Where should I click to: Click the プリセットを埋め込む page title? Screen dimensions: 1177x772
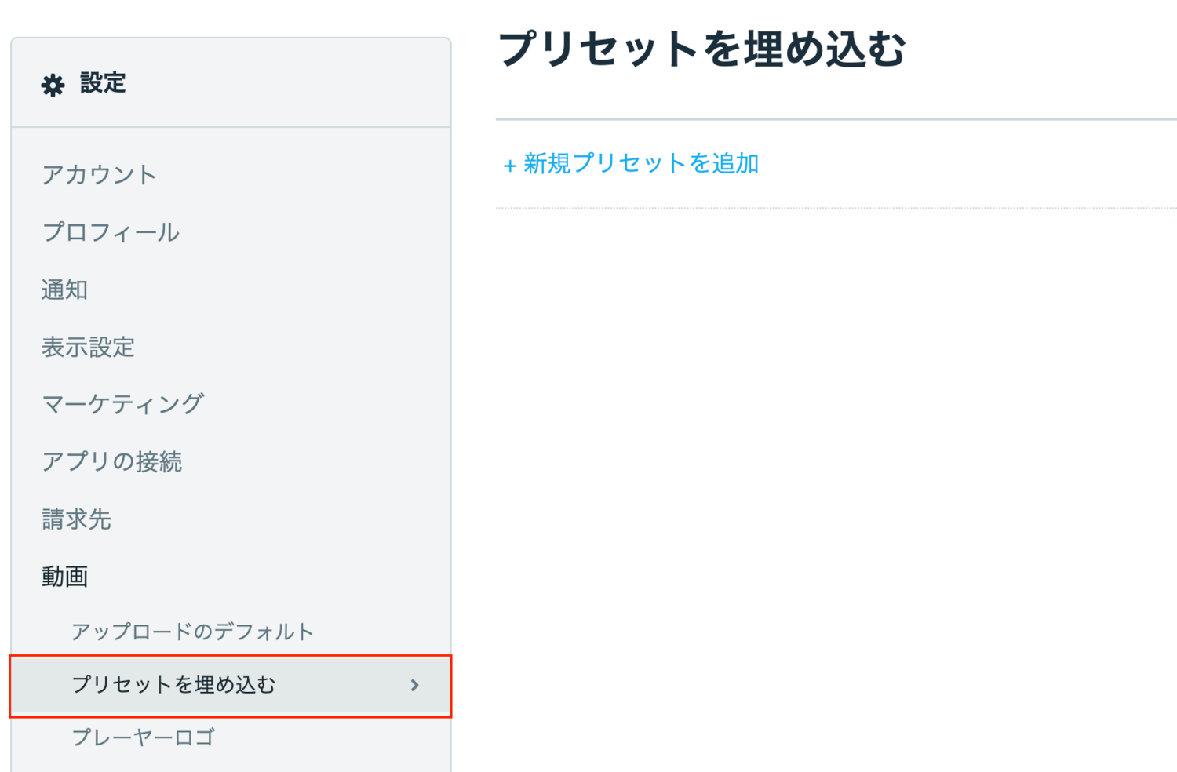coord(701,49)
